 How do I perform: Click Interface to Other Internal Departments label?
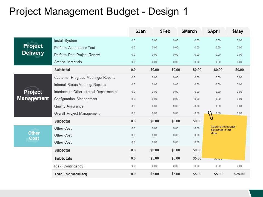(85, 92)
